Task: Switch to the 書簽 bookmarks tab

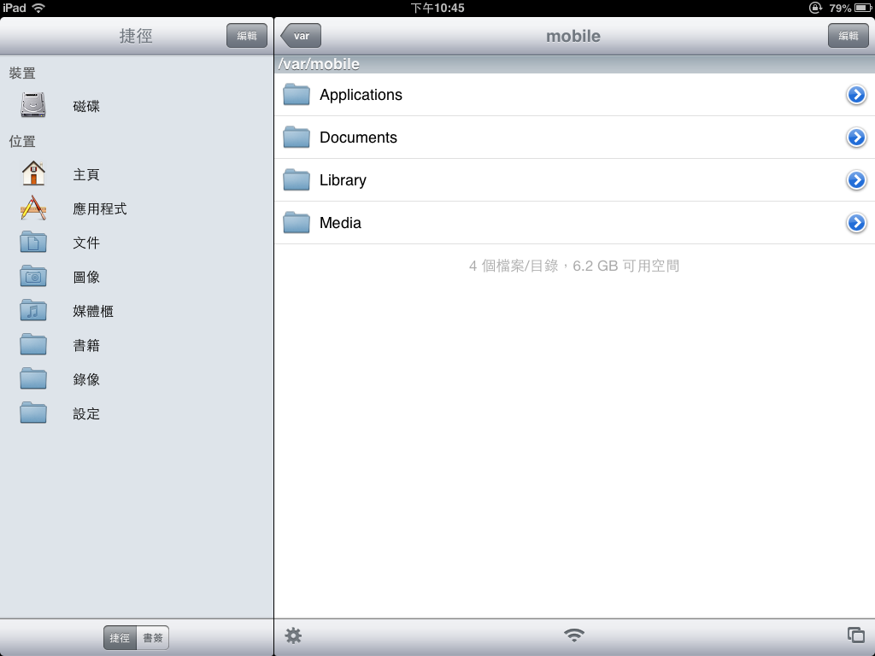Action: point(153,638)
